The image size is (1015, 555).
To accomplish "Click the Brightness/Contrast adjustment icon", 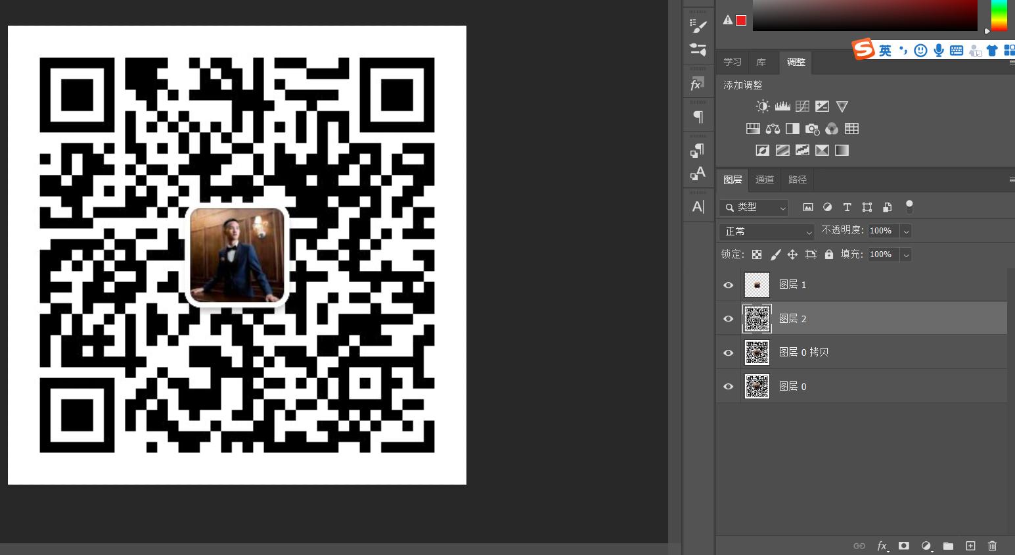I will pos(762,107).
